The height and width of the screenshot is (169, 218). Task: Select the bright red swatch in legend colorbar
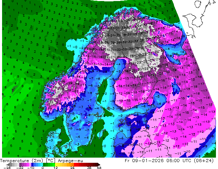tap(75, 165)
